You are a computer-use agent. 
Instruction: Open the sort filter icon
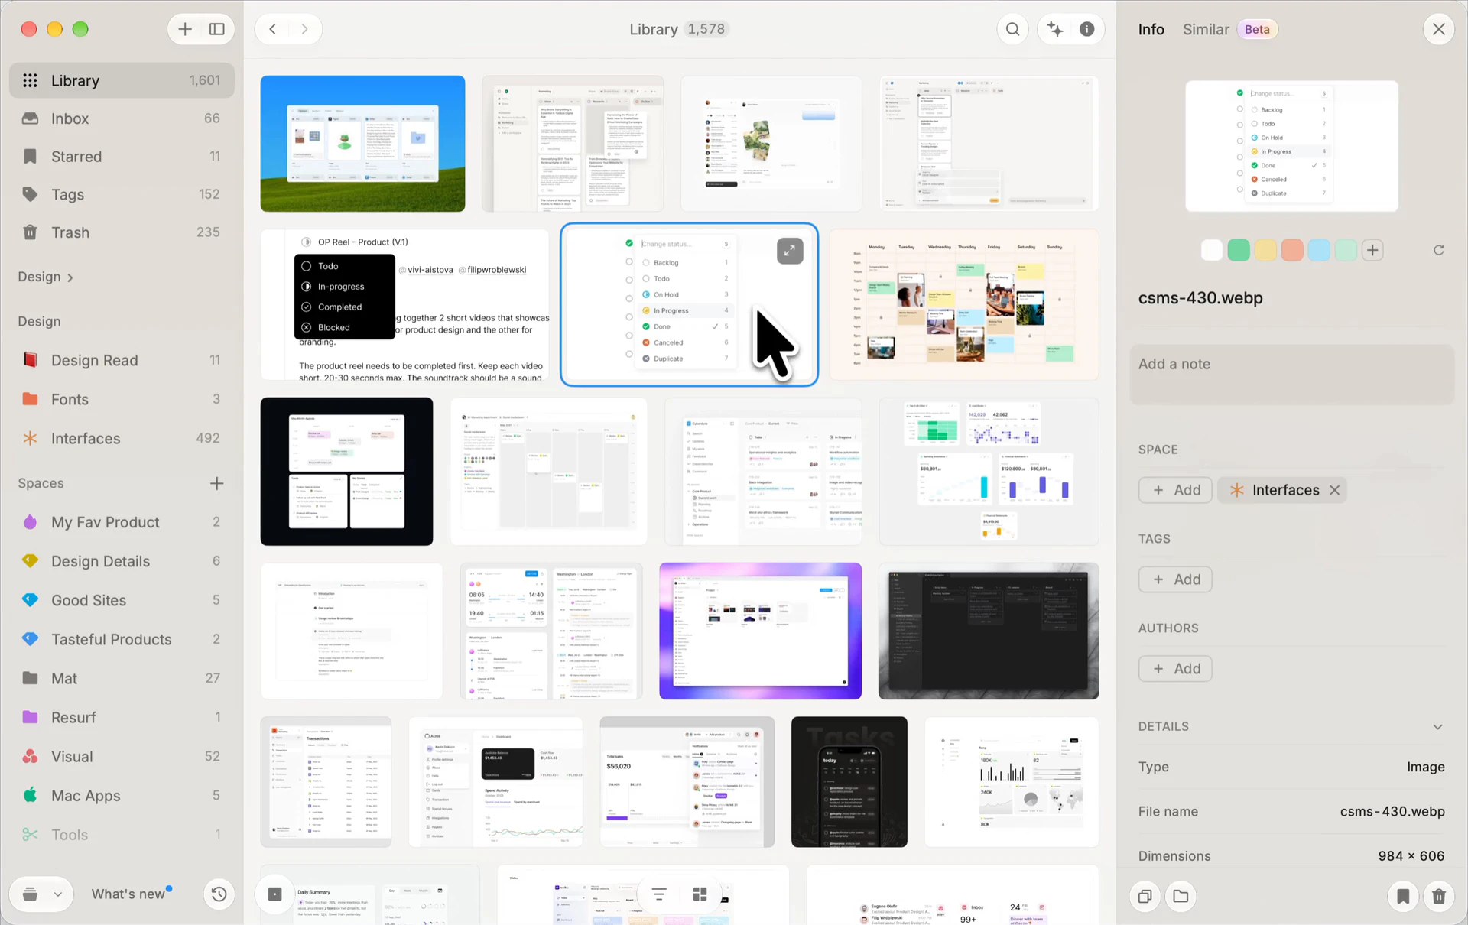pyautogui.click(x=659, y=894)
